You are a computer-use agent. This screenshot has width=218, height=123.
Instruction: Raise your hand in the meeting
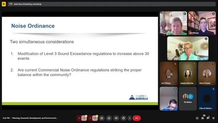click(x=123, y=118)
